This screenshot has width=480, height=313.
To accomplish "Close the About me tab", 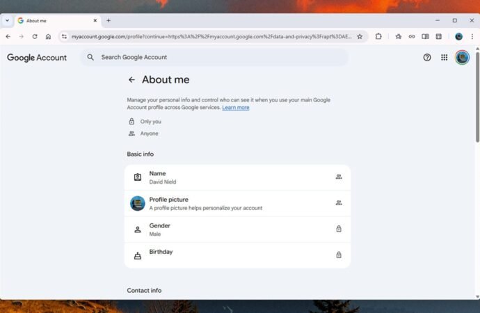I will pos(95,20).
